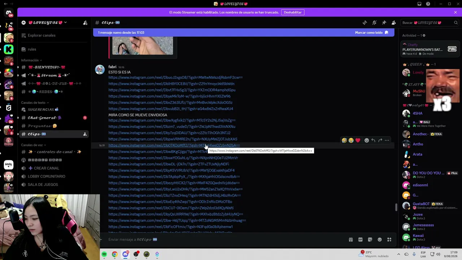Viewport: 462px width, 260px height.
Task: Show hidden system tray icons chevron
Action: (398, 255)
